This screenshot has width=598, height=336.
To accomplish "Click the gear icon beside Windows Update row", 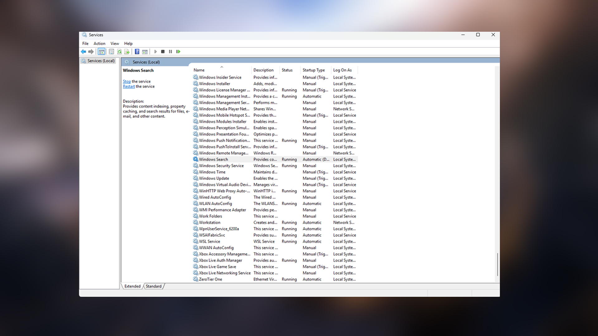I will (196, 178).
